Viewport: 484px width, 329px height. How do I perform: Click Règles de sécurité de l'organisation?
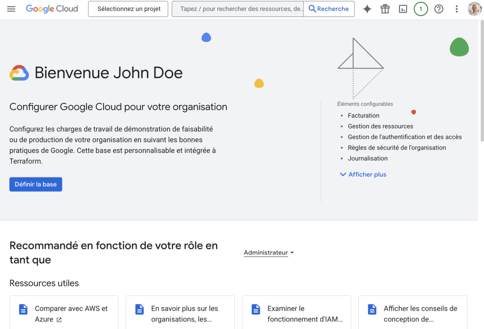(397, 148)
